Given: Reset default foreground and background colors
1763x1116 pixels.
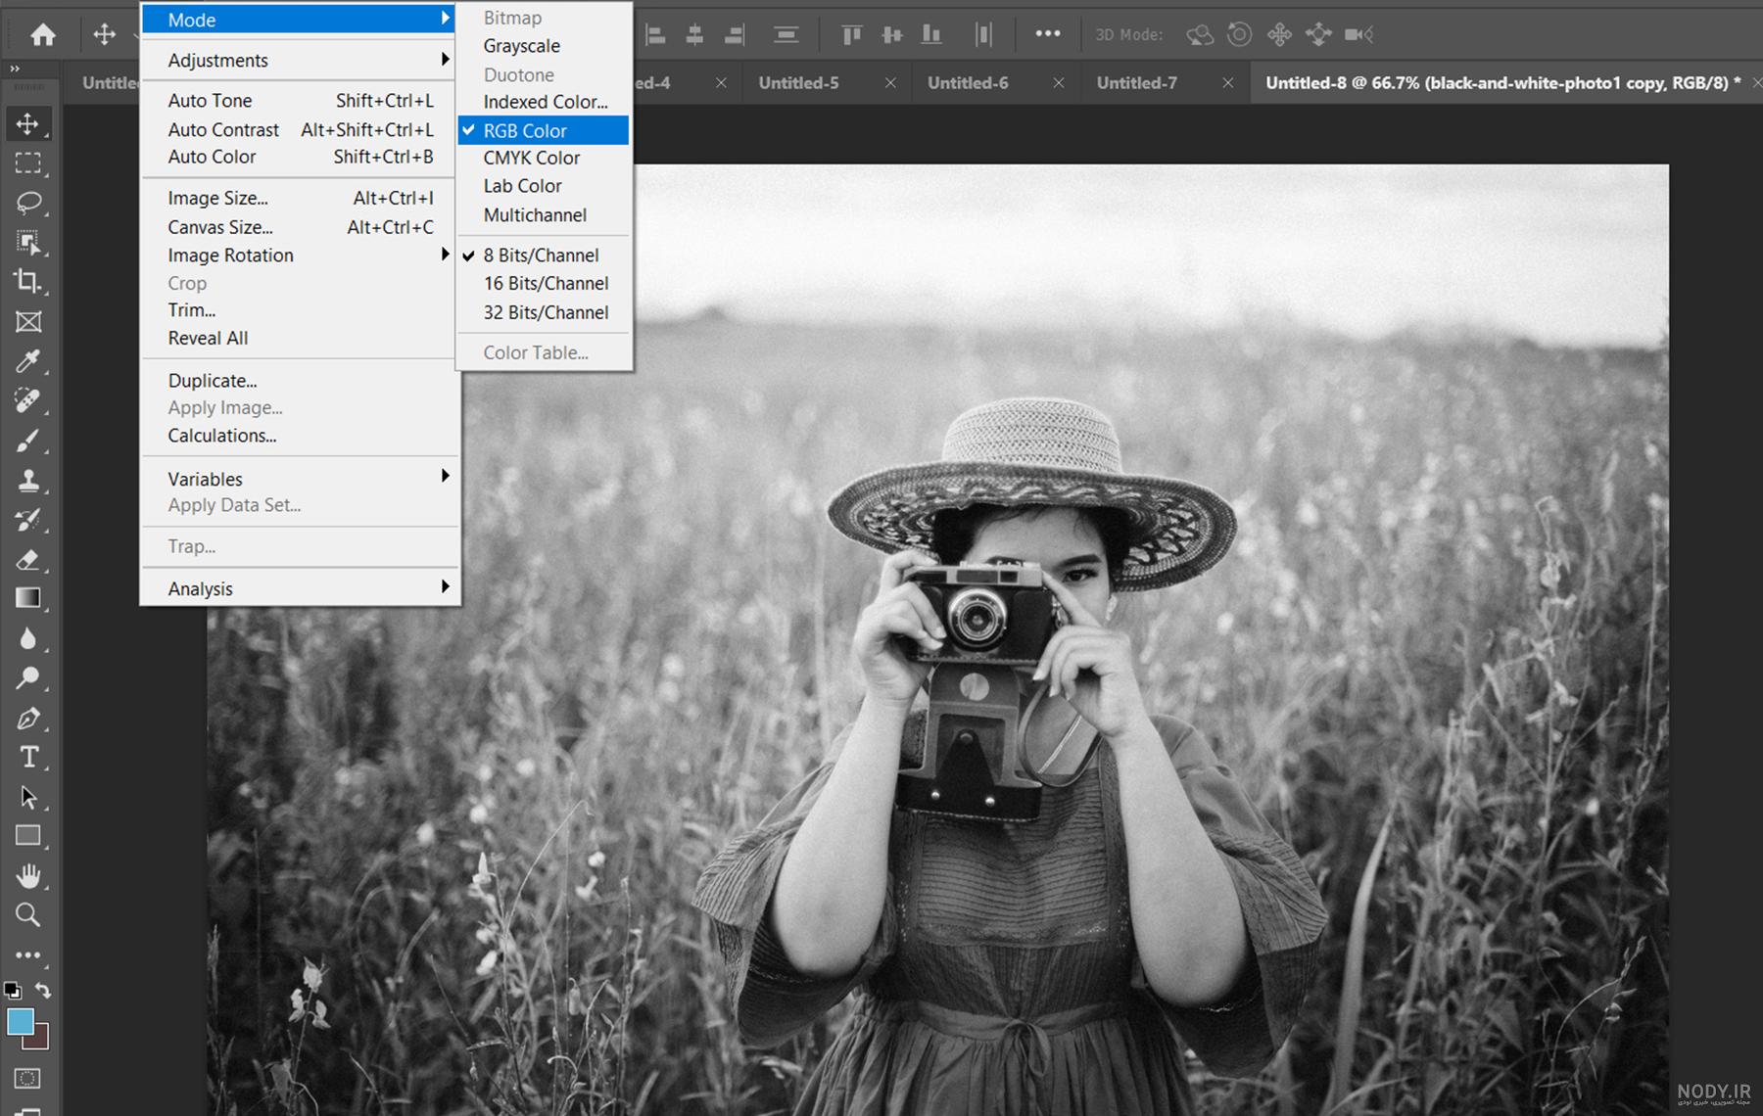Looking at the screenshot, I should [12, 990].
